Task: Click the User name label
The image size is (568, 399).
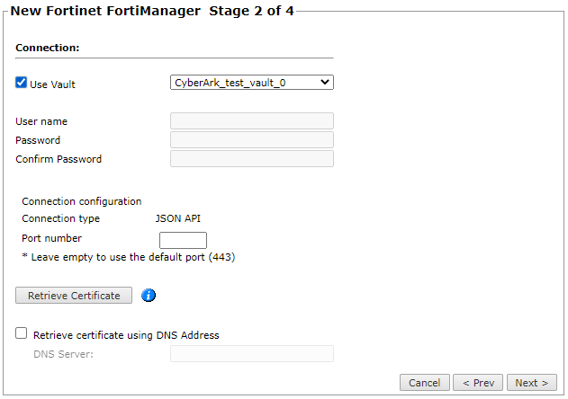Action: tap(41, 121)
